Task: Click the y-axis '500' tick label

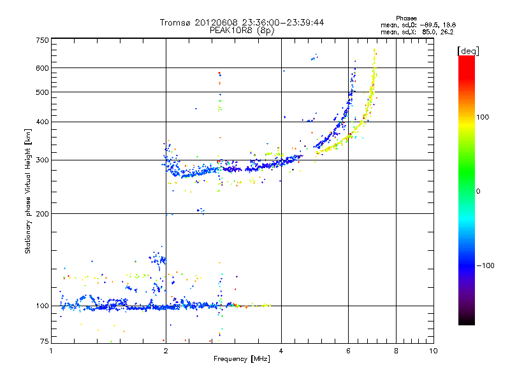Action: 42,92
